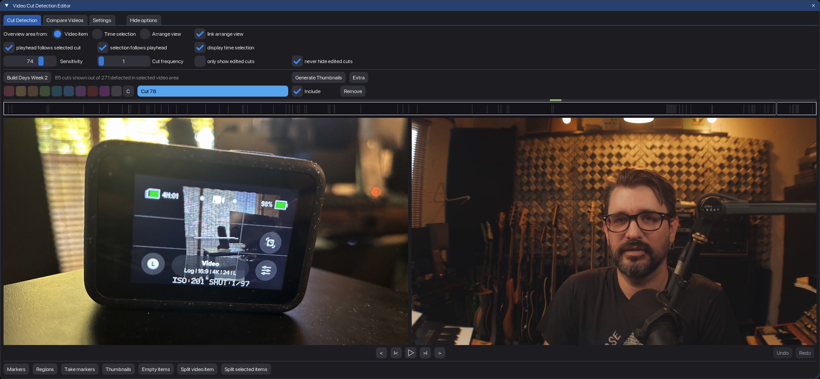Click the Cut 78 name field

tap(212, 91)
